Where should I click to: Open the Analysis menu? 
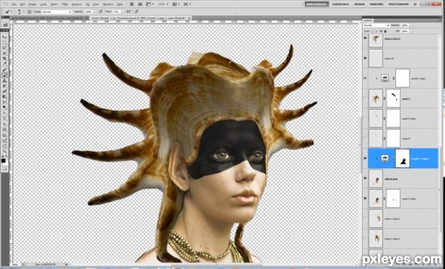(x=76, y=4)
